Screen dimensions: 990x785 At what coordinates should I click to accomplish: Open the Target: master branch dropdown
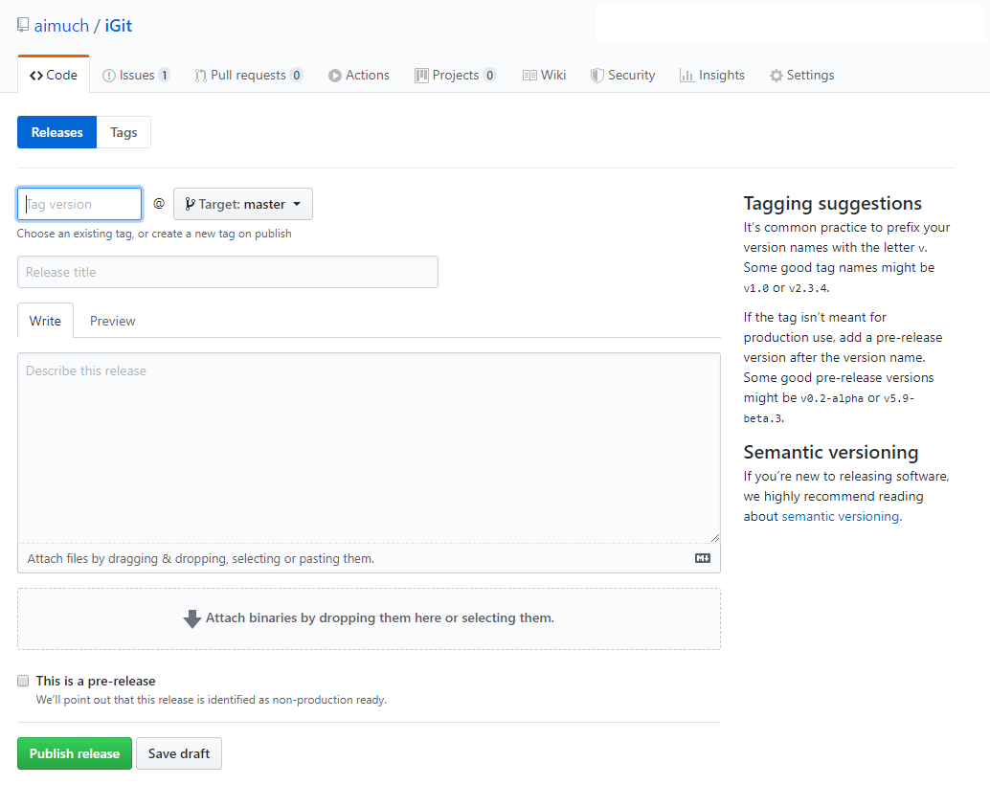243,204
